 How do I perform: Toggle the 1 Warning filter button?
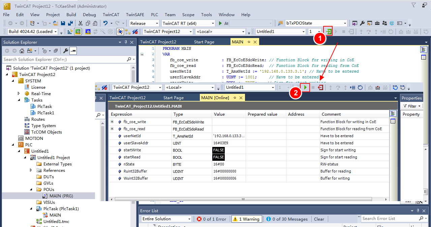point(246,219)
